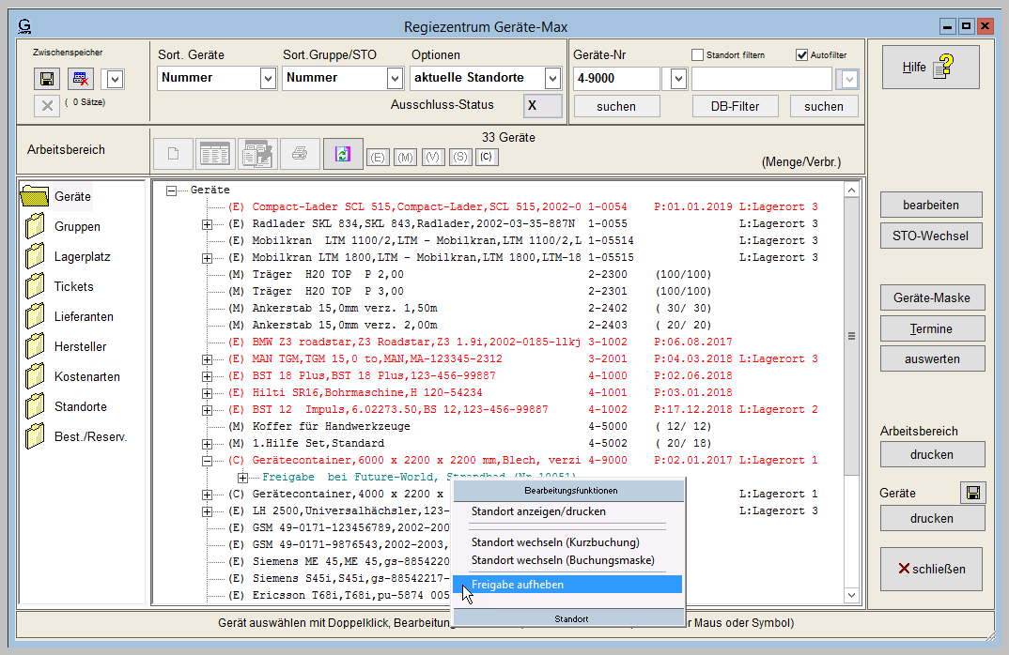Toggle the Autofilter checkbox

click(x=801, y=55)
